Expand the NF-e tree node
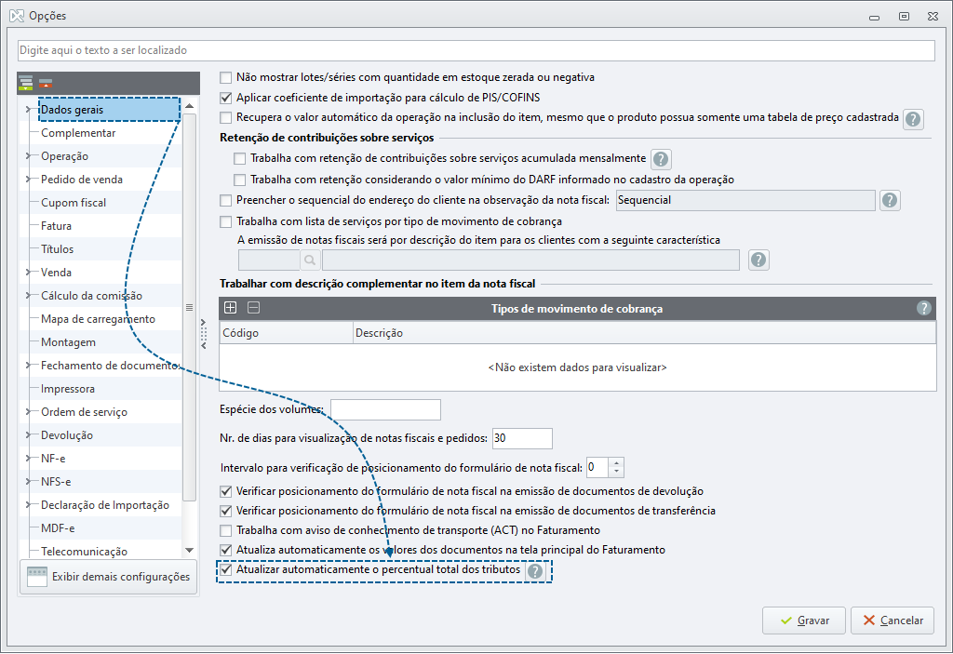 pyautogui.click(x=28, y=459)
